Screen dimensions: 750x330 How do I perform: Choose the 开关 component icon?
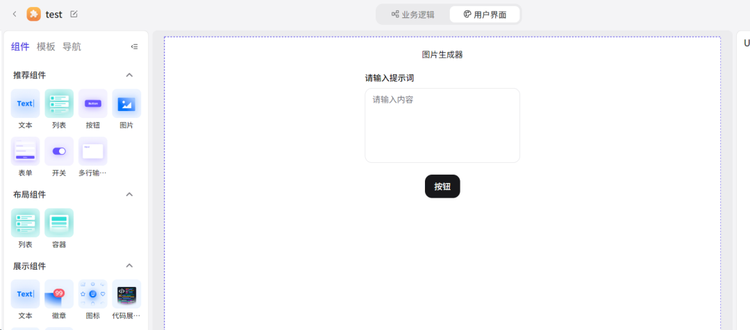click(59, 151)
